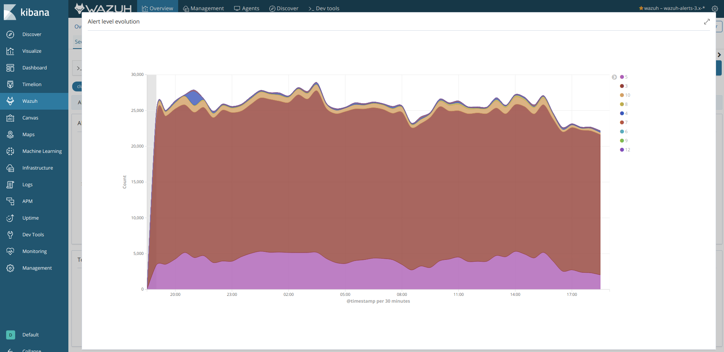Open the wazuh-alerts-3.x-* index pattern selector
Image resolution: width=724 pixels, height=352 pixels.
(x=672, y=8)
